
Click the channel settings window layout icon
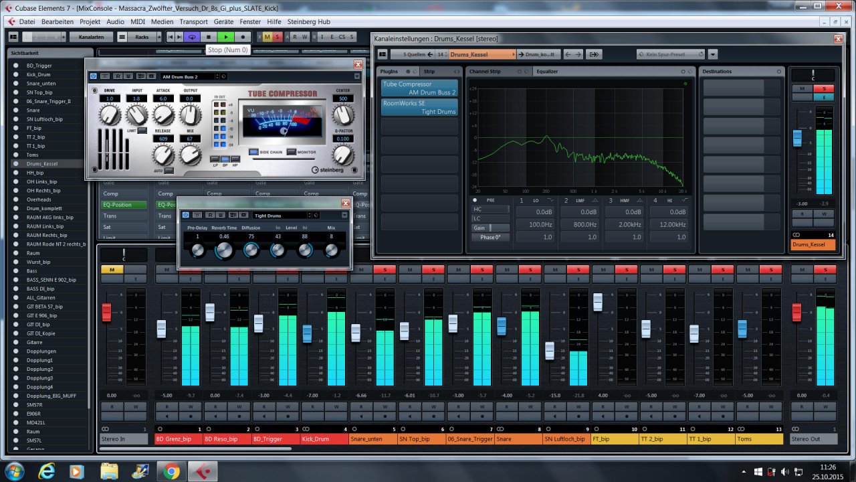(383, 54)
